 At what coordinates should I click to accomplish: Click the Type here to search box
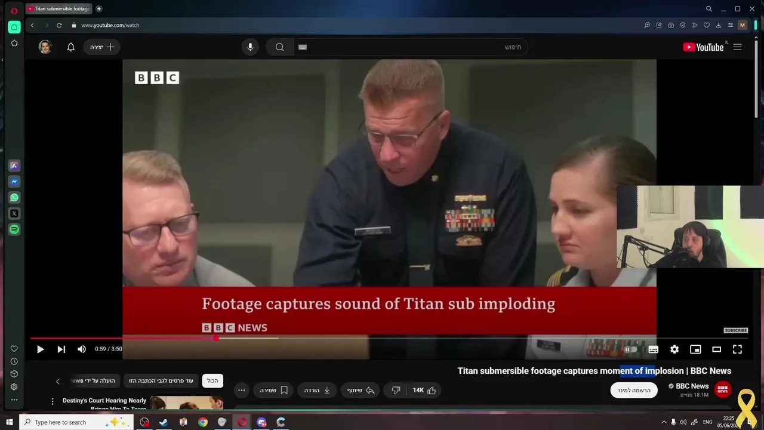pos(78,422)
